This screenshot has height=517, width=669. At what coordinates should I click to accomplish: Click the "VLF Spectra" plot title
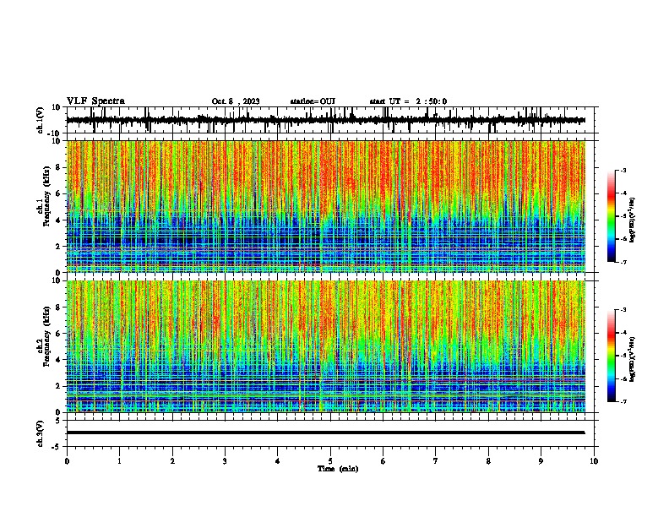(x=95, y=101)
